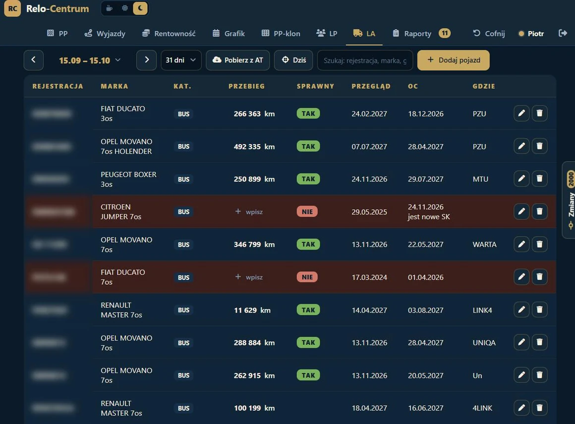Open the 15.09 – 15.10 date range dropdown
This screenshot has width=575, height=424.
tap(90, 60)
